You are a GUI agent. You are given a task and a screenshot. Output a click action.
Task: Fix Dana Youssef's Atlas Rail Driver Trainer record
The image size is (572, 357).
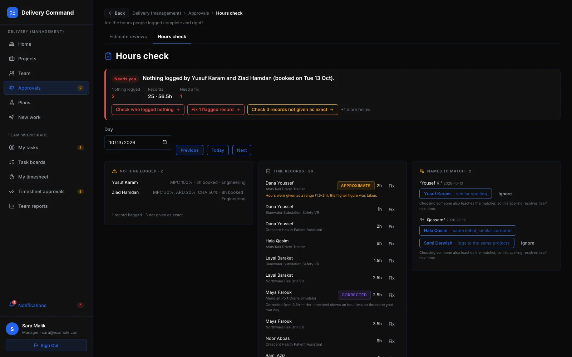(391, 186)
